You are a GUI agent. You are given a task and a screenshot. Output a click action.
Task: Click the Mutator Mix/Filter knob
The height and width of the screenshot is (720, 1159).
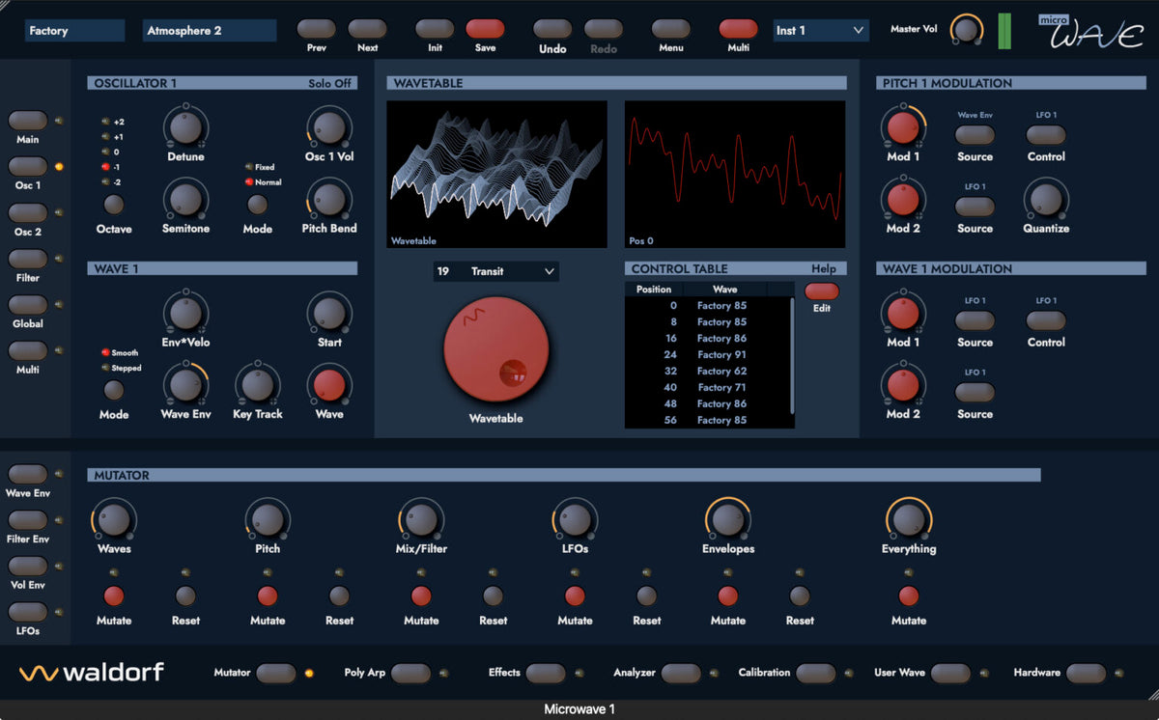421,519
